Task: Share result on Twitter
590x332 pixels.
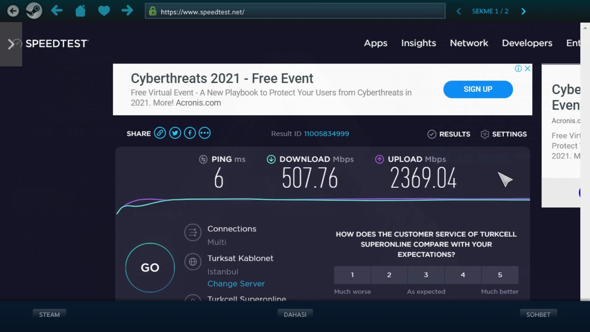Action: (x=175, y=133)
